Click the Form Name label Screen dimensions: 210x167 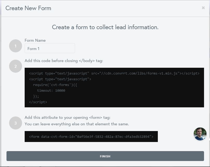click(35, 40)
